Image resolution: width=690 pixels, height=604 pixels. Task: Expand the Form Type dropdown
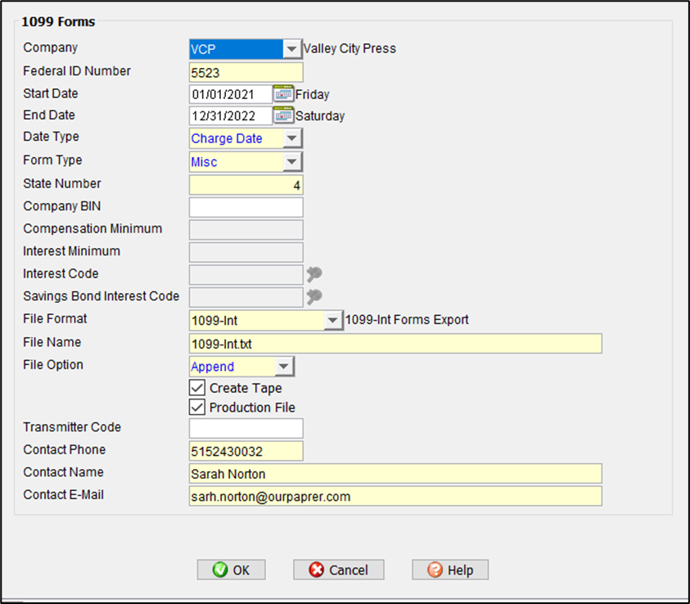point(292,162)
